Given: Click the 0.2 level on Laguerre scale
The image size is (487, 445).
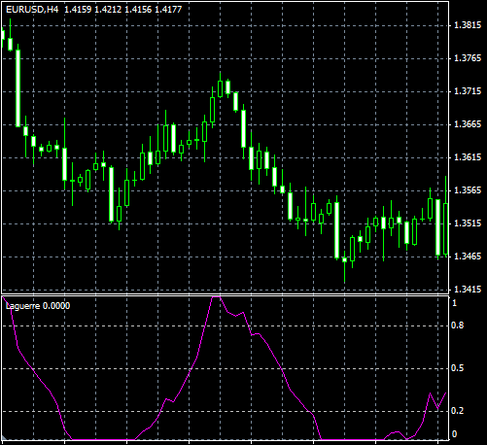Looking at the screenshot, I should 458,411.
